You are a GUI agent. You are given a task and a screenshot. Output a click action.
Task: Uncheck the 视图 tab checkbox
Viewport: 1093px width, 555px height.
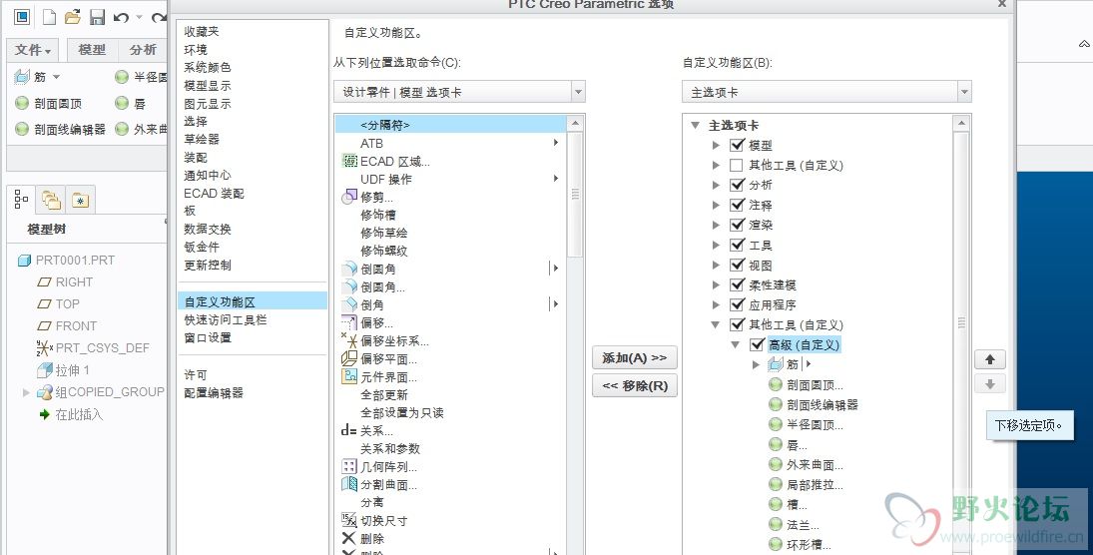coord(737,265)
